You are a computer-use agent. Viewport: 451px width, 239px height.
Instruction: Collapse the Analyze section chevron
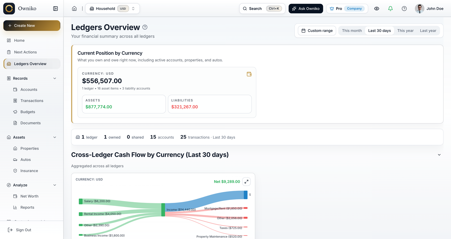point(55,185)
